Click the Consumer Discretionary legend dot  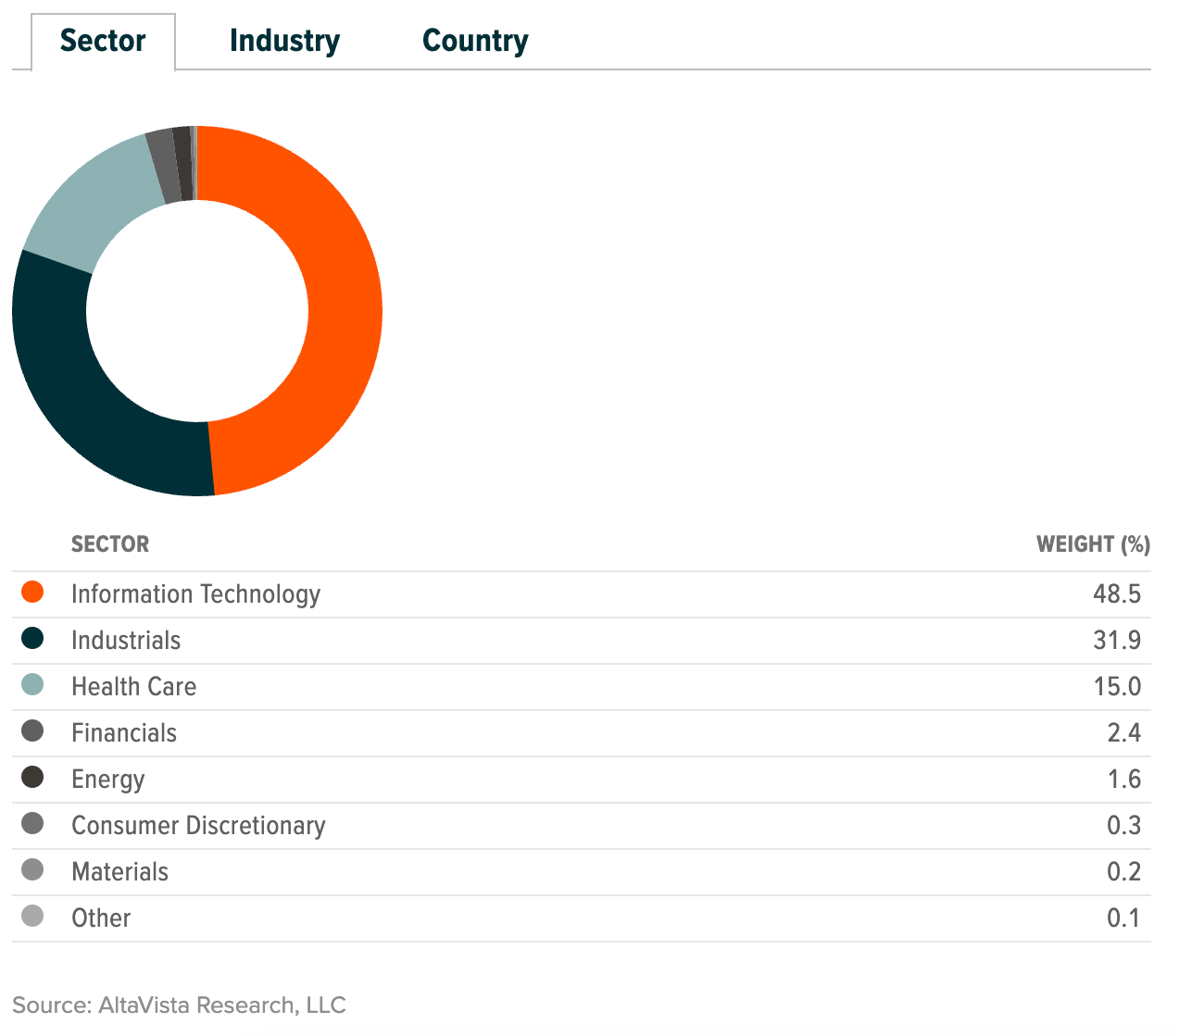pos(32,824)
